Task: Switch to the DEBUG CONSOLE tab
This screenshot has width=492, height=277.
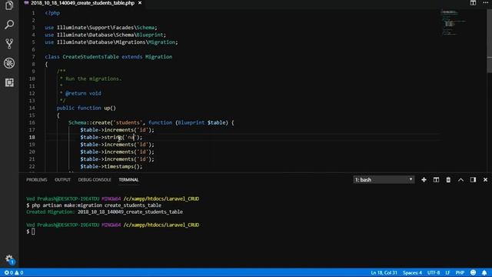Action: (x=95, y=179)
